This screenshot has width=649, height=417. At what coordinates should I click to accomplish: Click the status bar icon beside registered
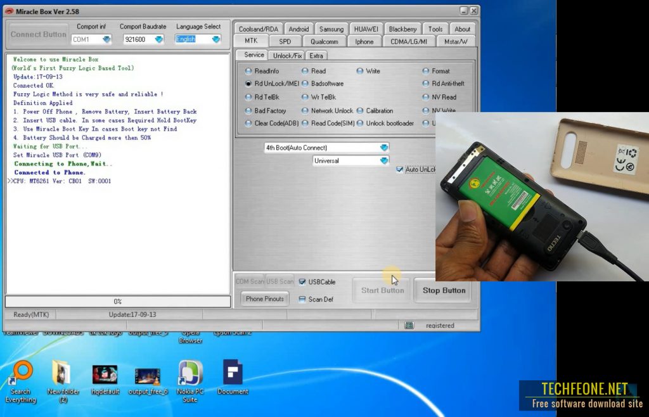[x=409, y=325]
